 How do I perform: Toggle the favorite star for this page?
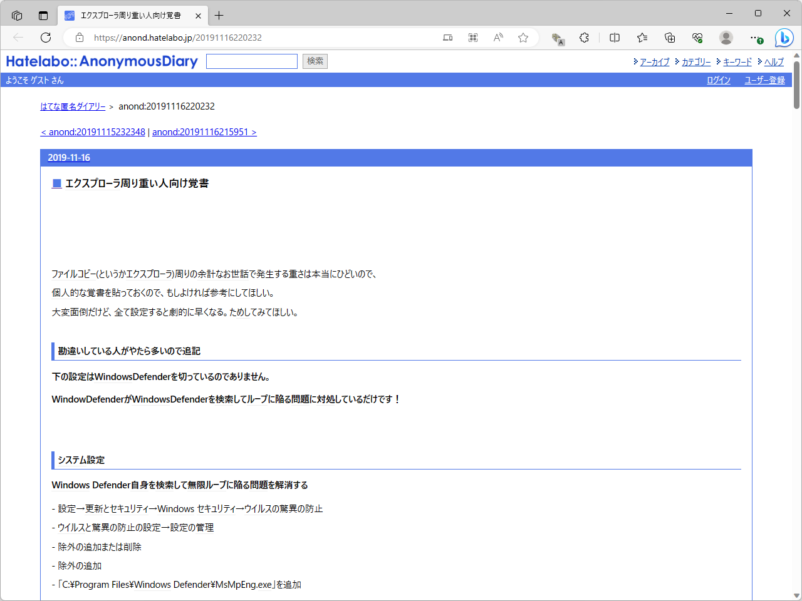tap(523, 38)
